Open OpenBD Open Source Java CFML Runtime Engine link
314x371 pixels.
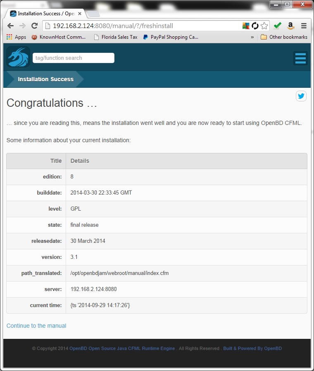coord(122,348)
